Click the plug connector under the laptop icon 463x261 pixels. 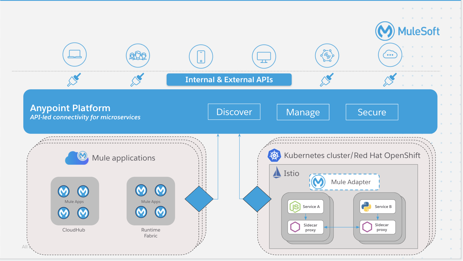click(74, 80)
